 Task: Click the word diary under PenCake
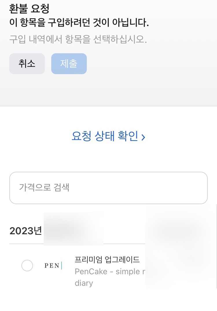tap(84, 283)
